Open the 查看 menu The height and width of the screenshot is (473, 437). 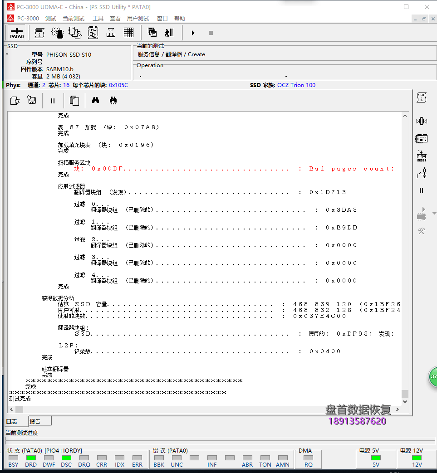point(115,19)
